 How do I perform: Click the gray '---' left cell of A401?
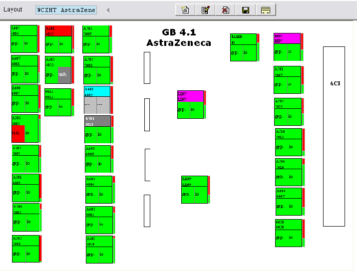pyautogui.click(x=90, y=105)
